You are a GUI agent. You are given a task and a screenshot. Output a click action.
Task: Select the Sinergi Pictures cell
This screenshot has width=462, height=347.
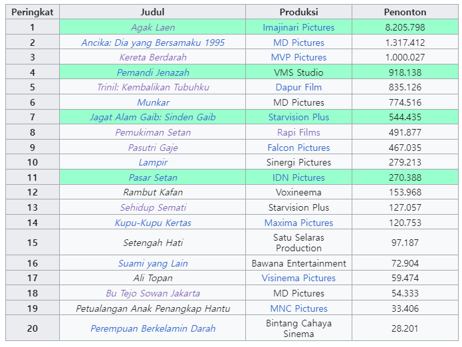298,162
